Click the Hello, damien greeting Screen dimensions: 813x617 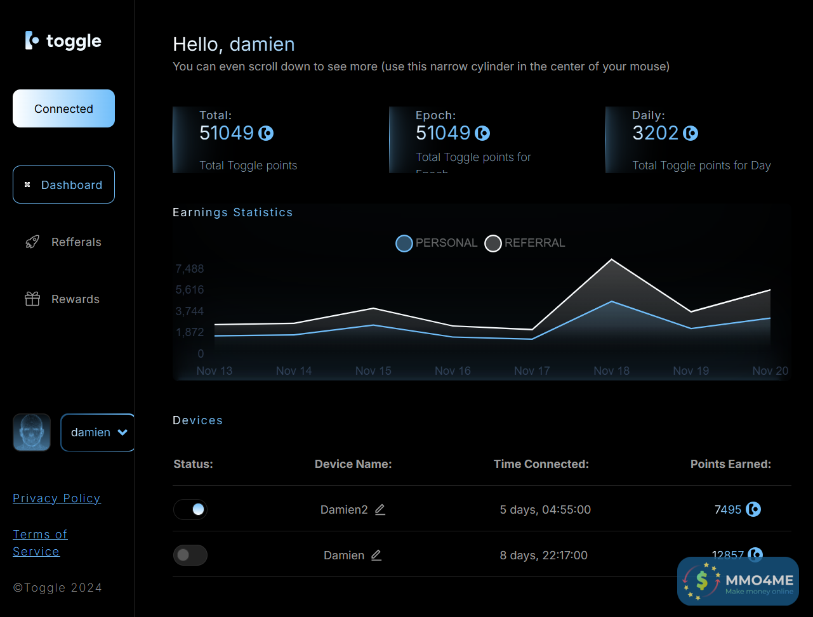(234, 44)
